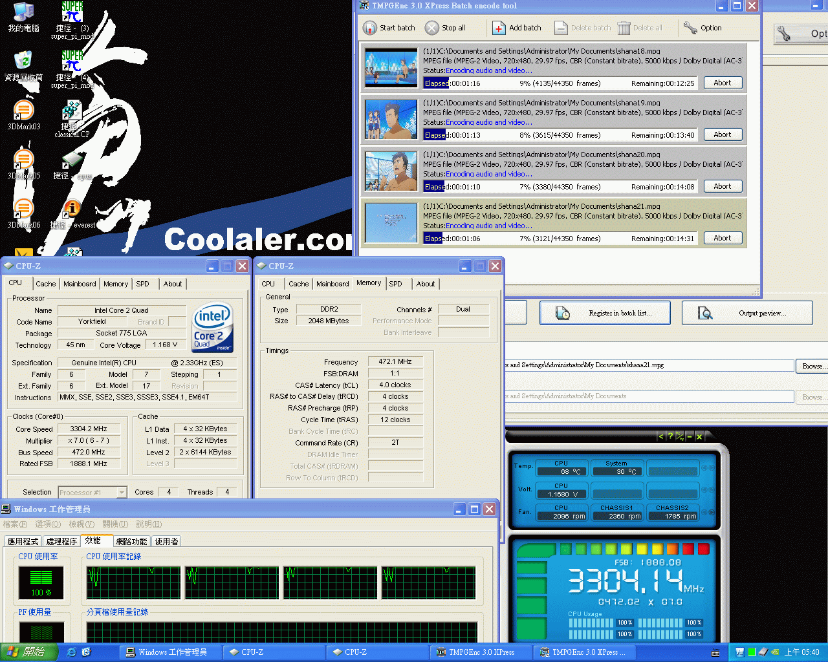The height and width of the screenshot is (662, 828).
Task: Abort the shana20.mpg encoding job
Action: point(723,187)
